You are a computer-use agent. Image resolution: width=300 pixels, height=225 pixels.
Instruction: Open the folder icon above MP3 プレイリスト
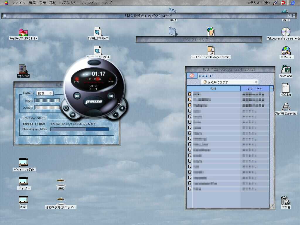tap(173, 32)
